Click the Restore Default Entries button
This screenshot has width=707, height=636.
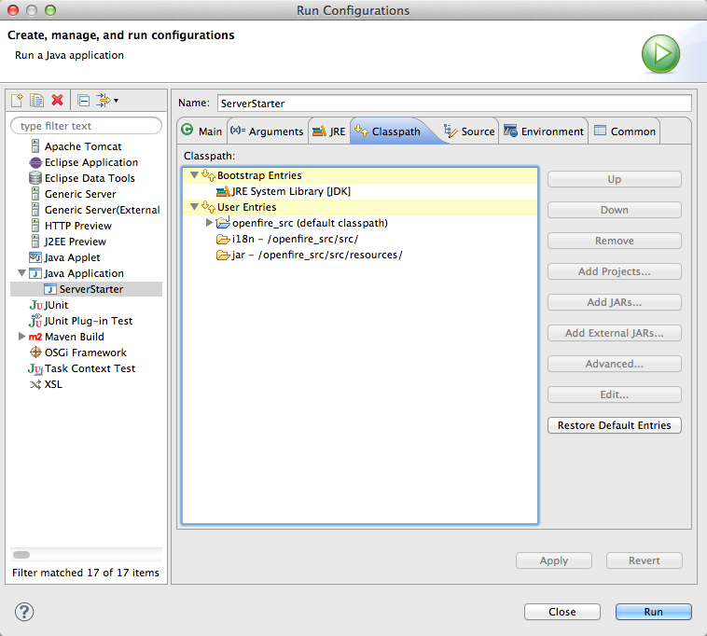(614, 425)
